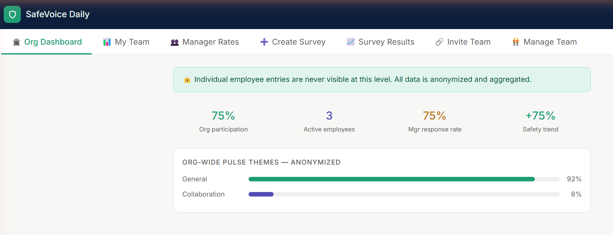Click the Invite Team link icon
Image resolution: width=613 pixels, height=235 pixels.
click(x=439, y=42)
